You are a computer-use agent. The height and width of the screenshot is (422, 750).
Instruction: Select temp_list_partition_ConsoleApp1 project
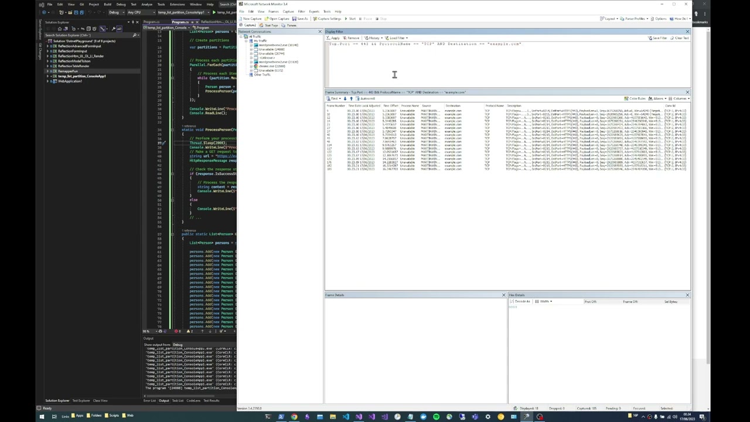(82, 76)
